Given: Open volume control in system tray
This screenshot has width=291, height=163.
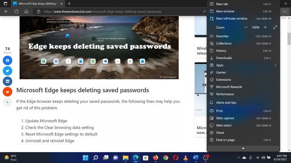Looking at the screenshot, I should (x=263, y=158).
